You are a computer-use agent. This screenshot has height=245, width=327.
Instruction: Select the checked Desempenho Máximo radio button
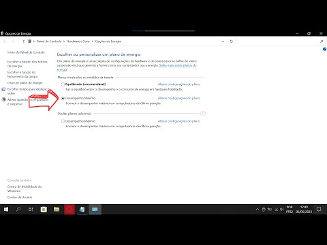click(x=63, y=98)
